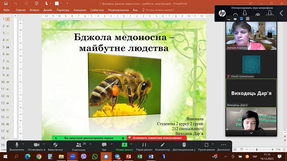
Task: Switch to the Вставка ribbon tab
Action: pyautogui.click(x=34, y=10)
